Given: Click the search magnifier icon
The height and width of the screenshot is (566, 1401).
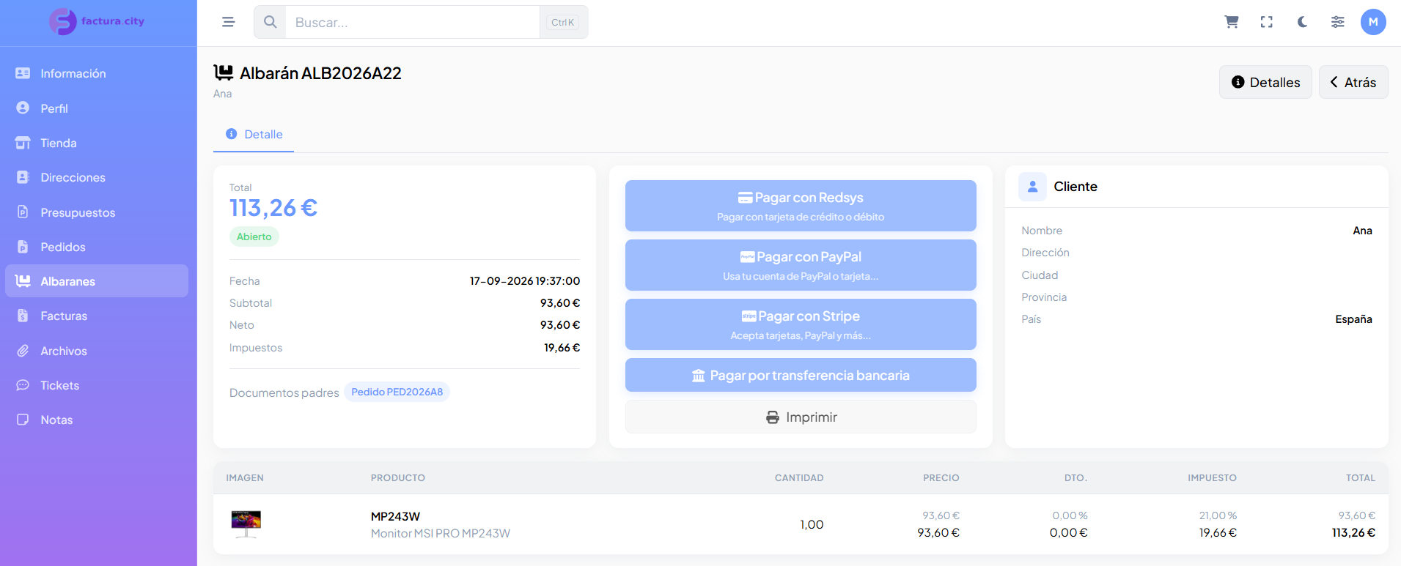Looking at the screenshot, I should pyautogui.click(x=270, y=22).
